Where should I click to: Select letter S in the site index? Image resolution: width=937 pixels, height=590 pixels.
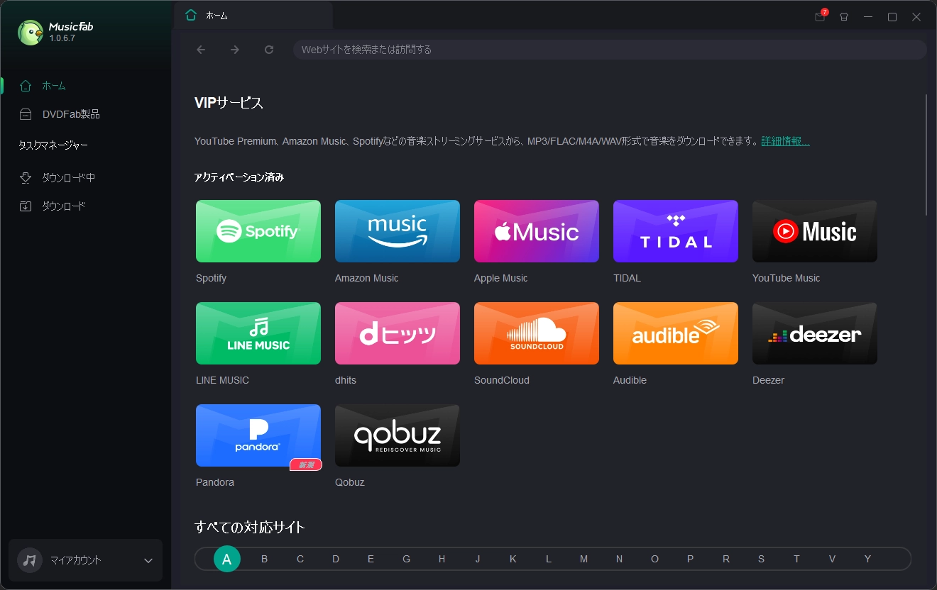pos(761,559)
